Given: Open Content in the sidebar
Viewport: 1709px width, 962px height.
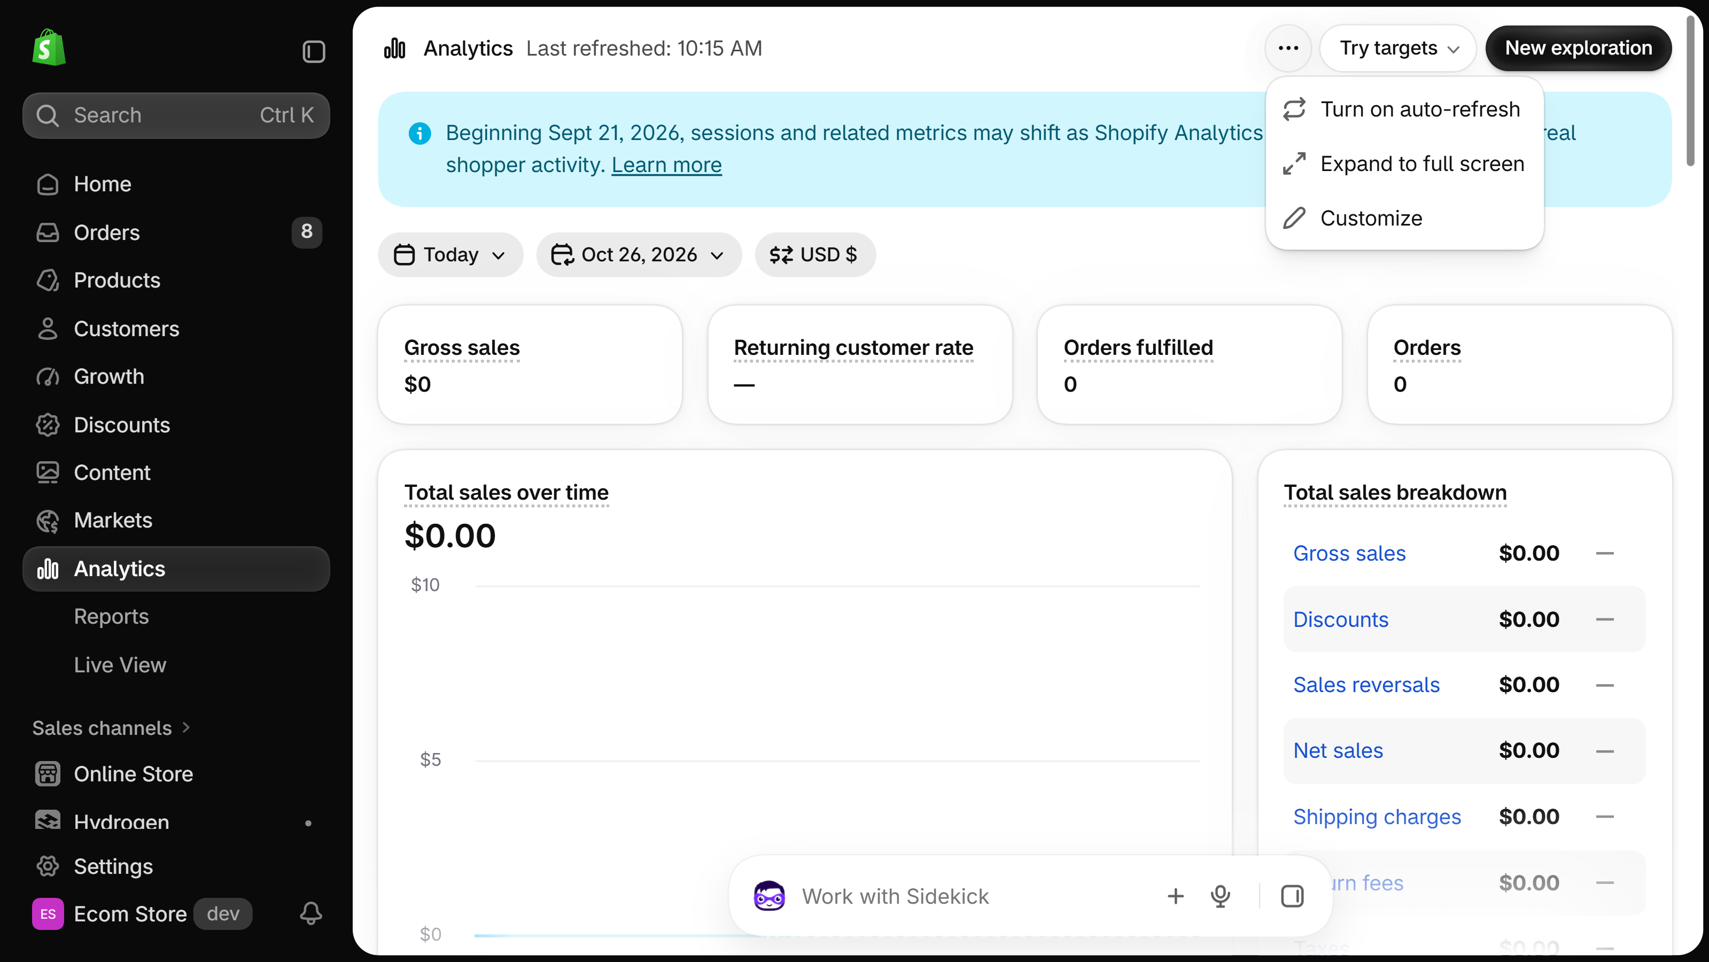Looking at the screenshot, I should [x=176, y=472].
